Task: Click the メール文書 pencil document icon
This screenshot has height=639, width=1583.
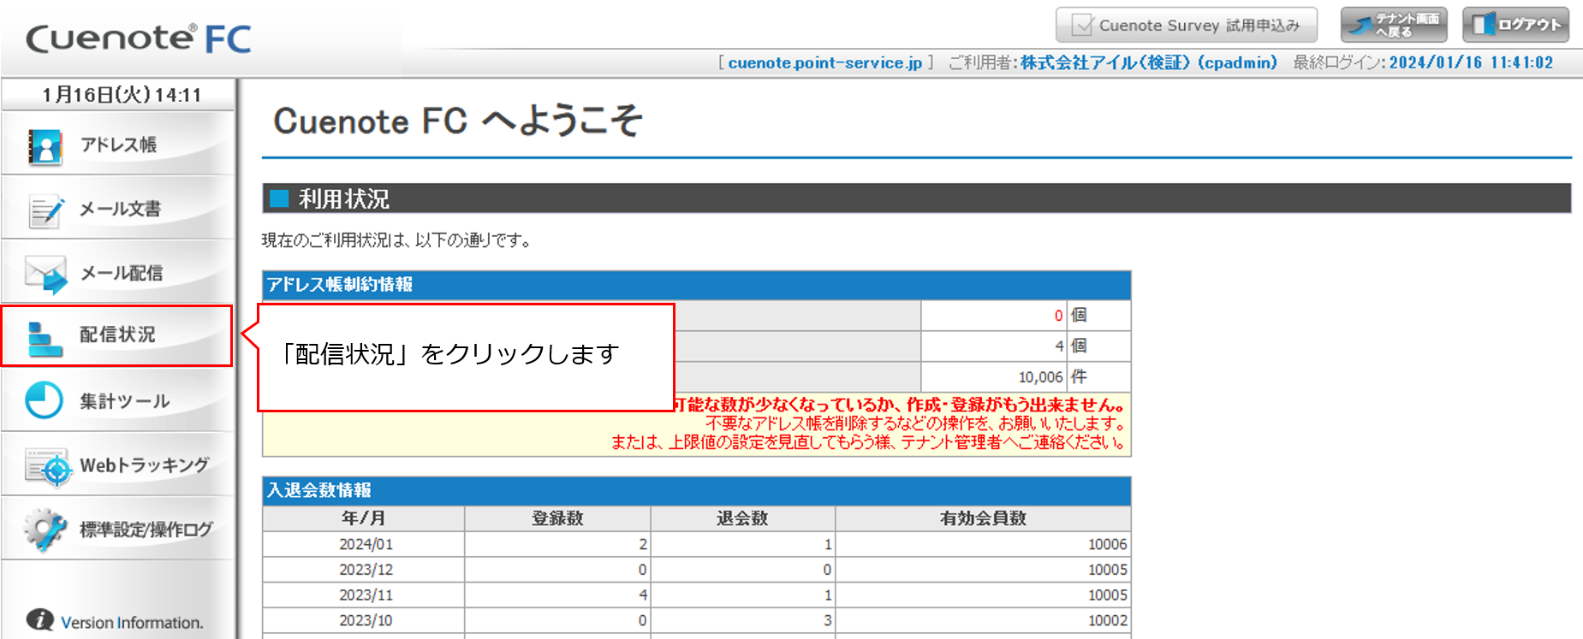Action: pyautogui.click(x=45, y=210)
